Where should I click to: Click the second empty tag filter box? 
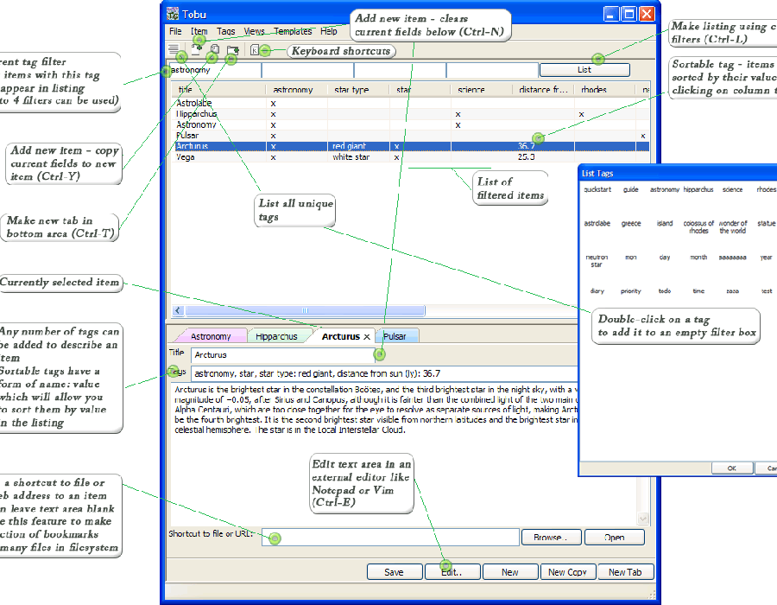click(307, 70)
